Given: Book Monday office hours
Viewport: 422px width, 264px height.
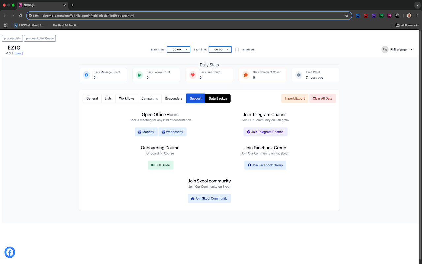Looking at the screenshot, I should pyautogui.click(x=146, y=132).
